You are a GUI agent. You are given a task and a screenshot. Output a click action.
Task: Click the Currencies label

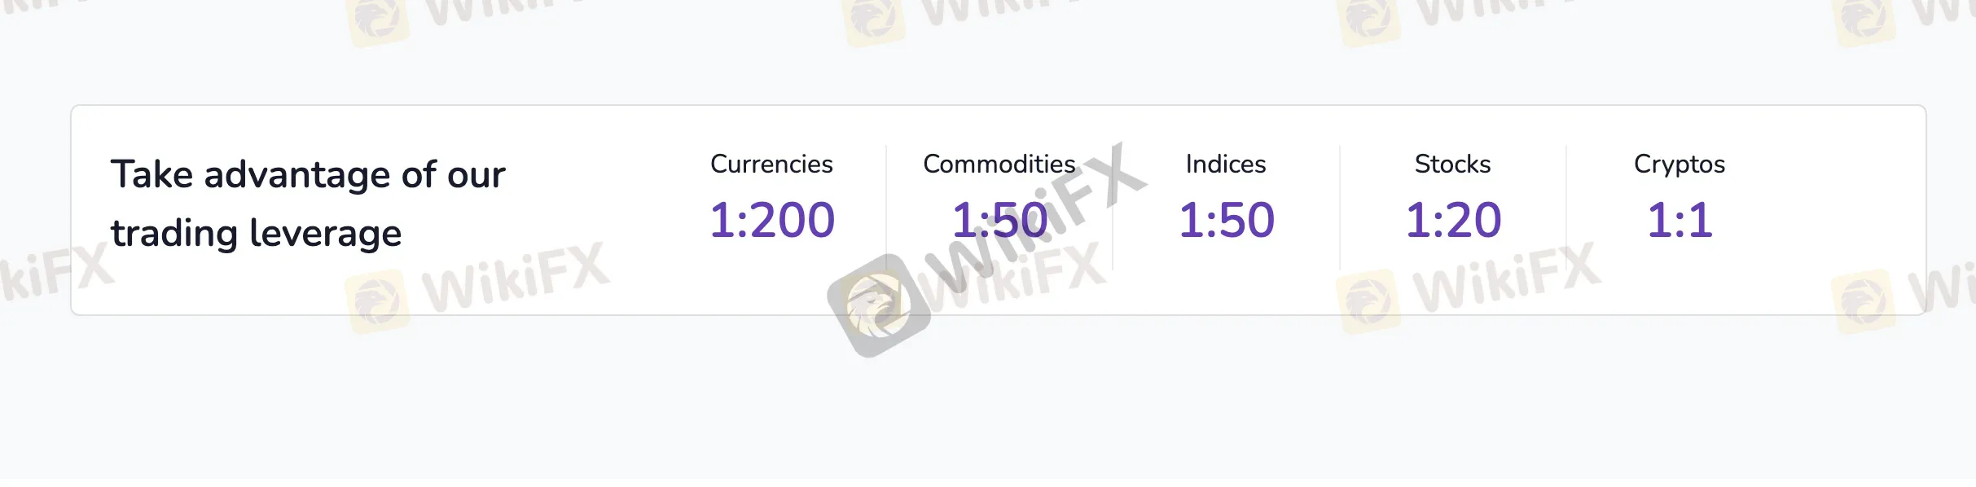tap(771, 165)
